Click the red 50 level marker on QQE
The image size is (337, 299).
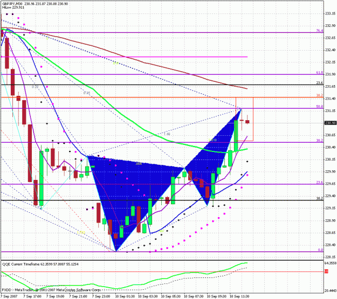(326, 272)
